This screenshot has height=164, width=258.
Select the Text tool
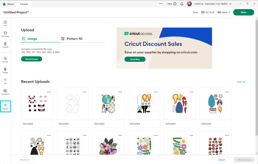(x=5, y=81)
